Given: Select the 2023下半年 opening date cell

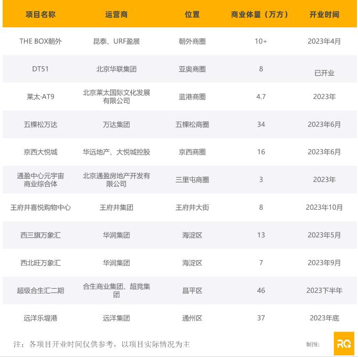Looking at the screenshot, I should point(324,290).
